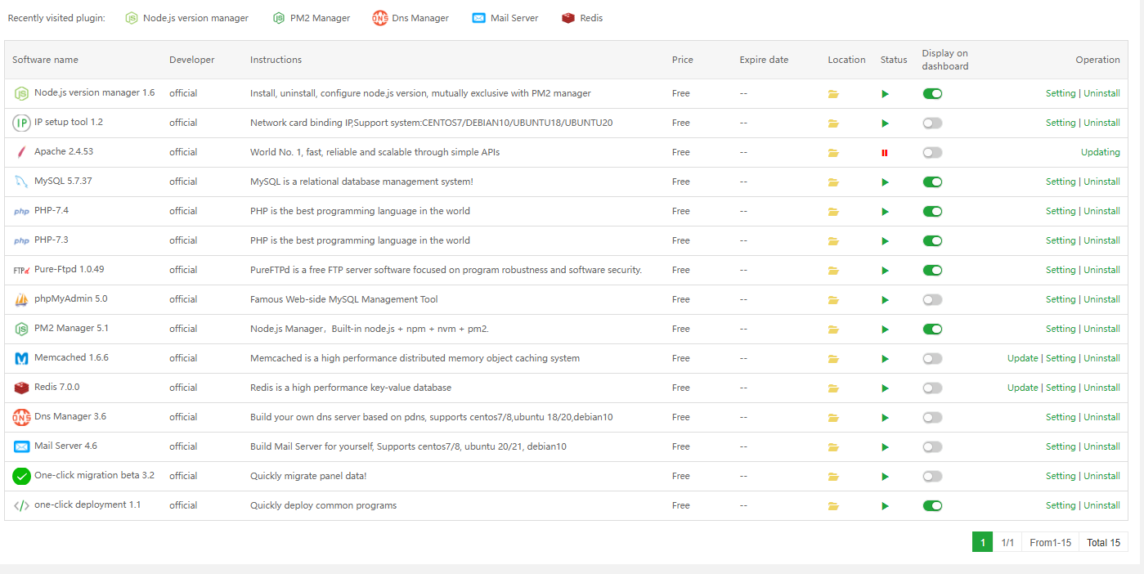Open the folder location for MySQL 5.7.37

(x=833, y=182)
